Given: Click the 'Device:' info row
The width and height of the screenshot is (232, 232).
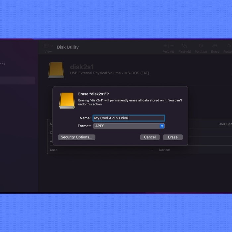Looking at the screenshot, I should click(194, 150).
